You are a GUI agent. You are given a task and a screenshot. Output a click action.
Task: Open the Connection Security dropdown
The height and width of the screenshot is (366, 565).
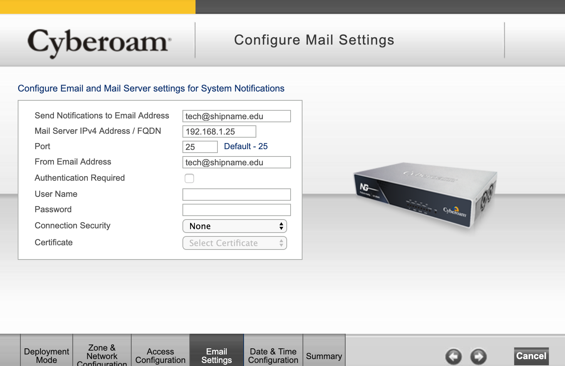(235, 226)
